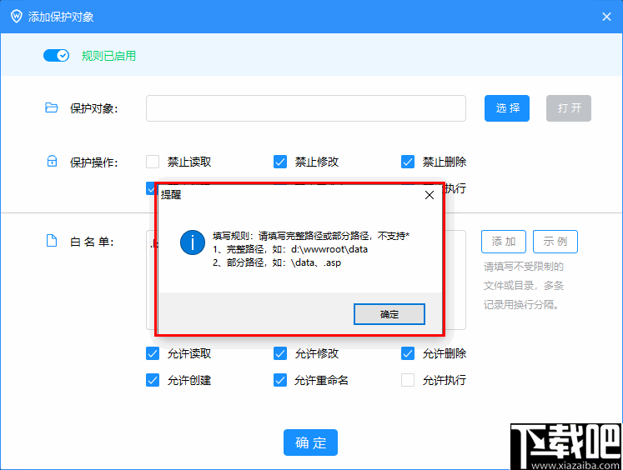The width and height of the screenshot is (623, 470).
Task: Uncheck the 禁止删除 checkbox
Action: pos(408,162)
